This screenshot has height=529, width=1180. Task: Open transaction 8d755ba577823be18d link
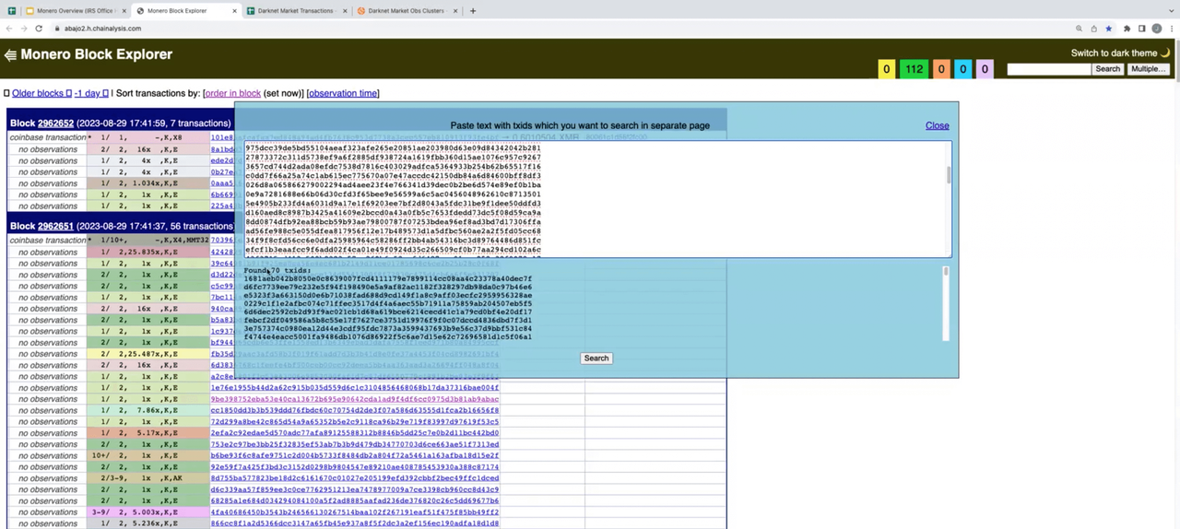[x=355, y=478]
